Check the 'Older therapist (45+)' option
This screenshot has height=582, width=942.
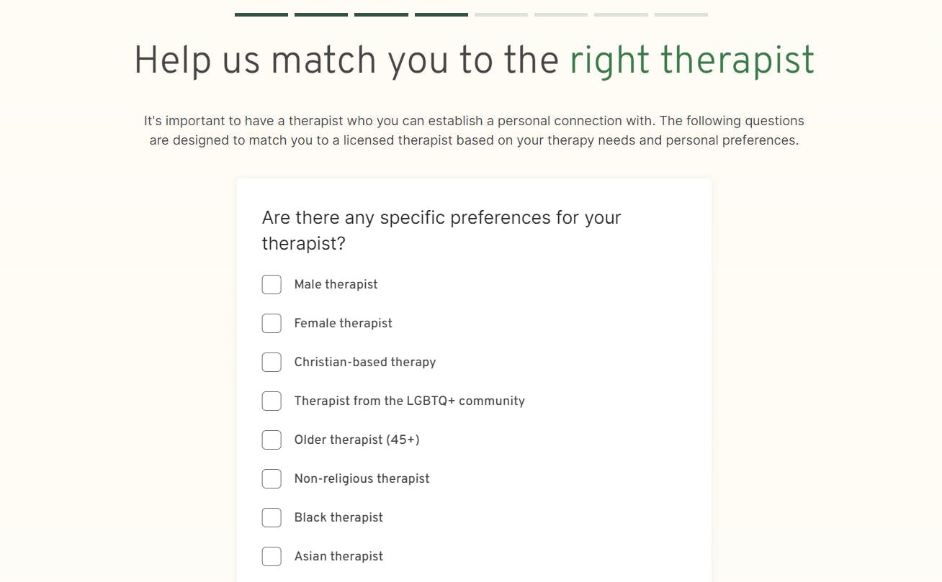pos(272,440)
